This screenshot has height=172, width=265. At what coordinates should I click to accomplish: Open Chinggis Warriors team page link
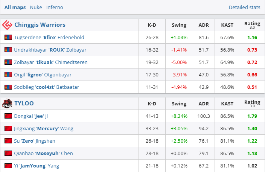click(x=40, y=25)
